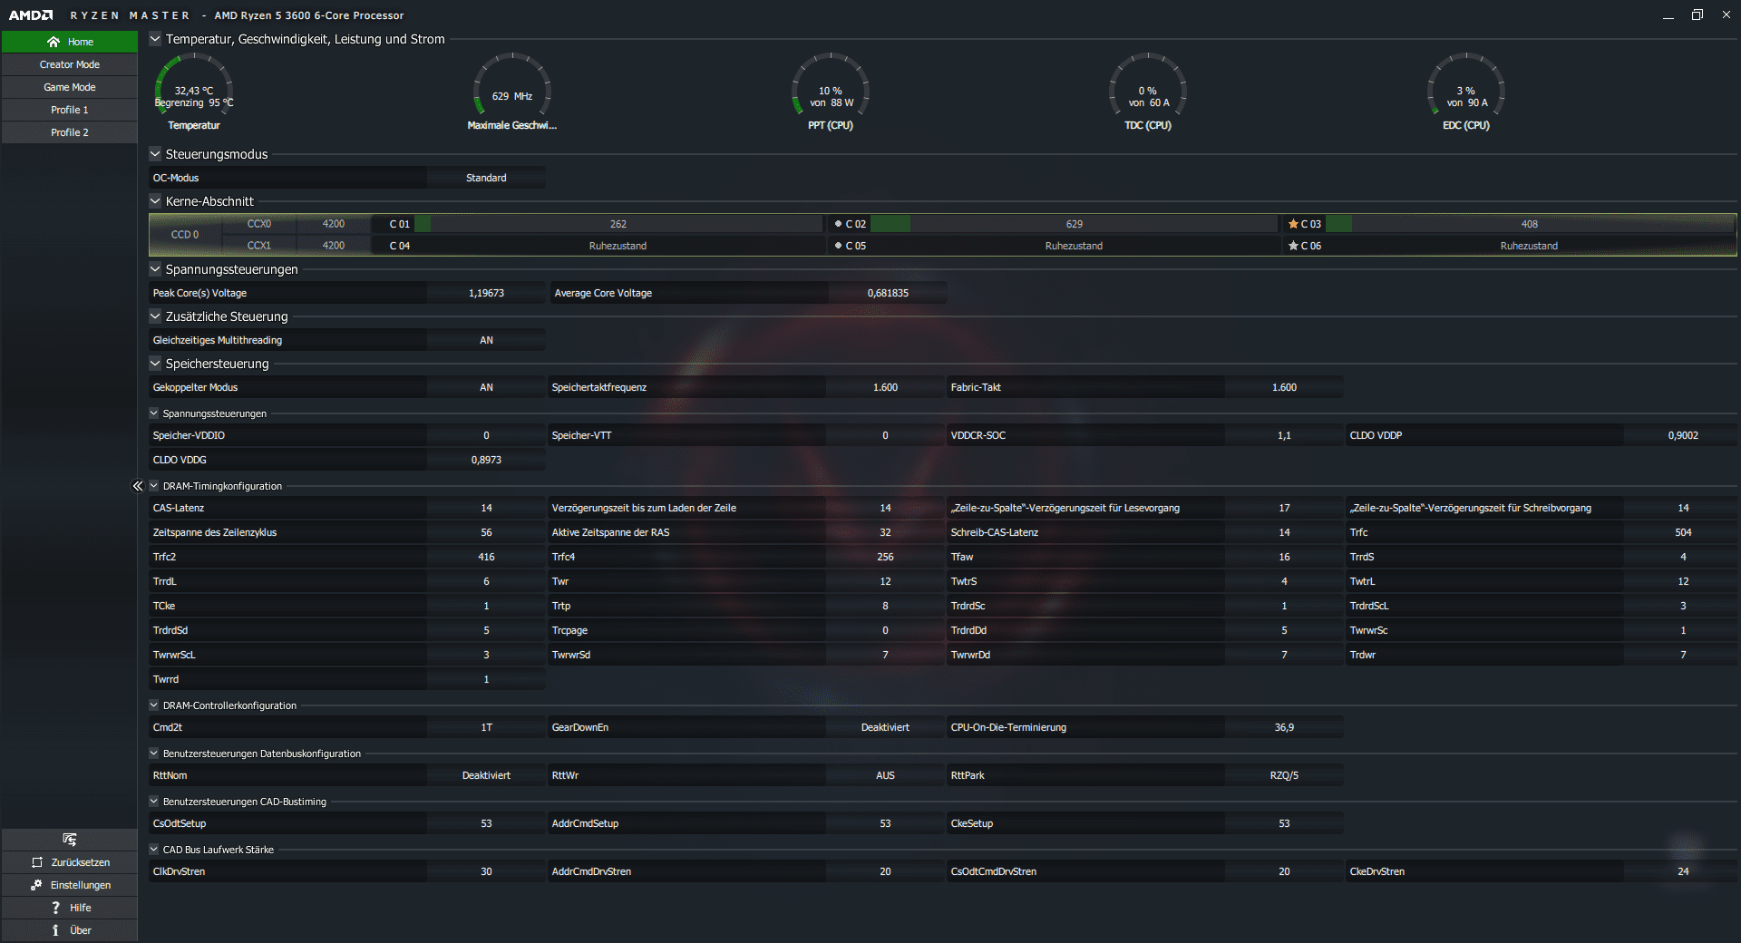The image size is (1741, 943).
Task: Click the CCX1 label
Action: tap(259, 246)
